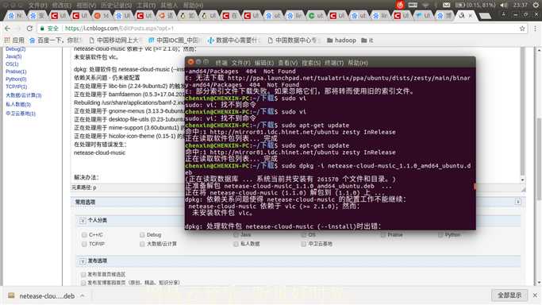This screenshot has width=542, height=305.
Task: Open 帮助(H) menu in the terminal window
Action: pyautogui.click(x=358, y=63)
